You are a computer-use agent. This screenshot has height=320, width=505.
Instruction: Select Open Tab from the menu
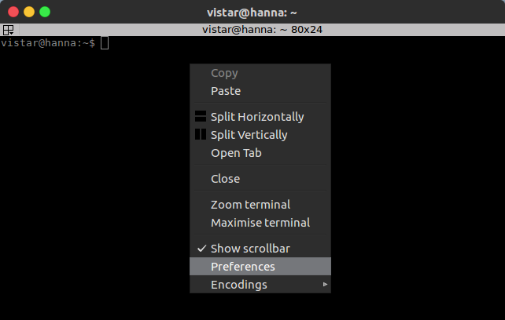click(260, 153)
